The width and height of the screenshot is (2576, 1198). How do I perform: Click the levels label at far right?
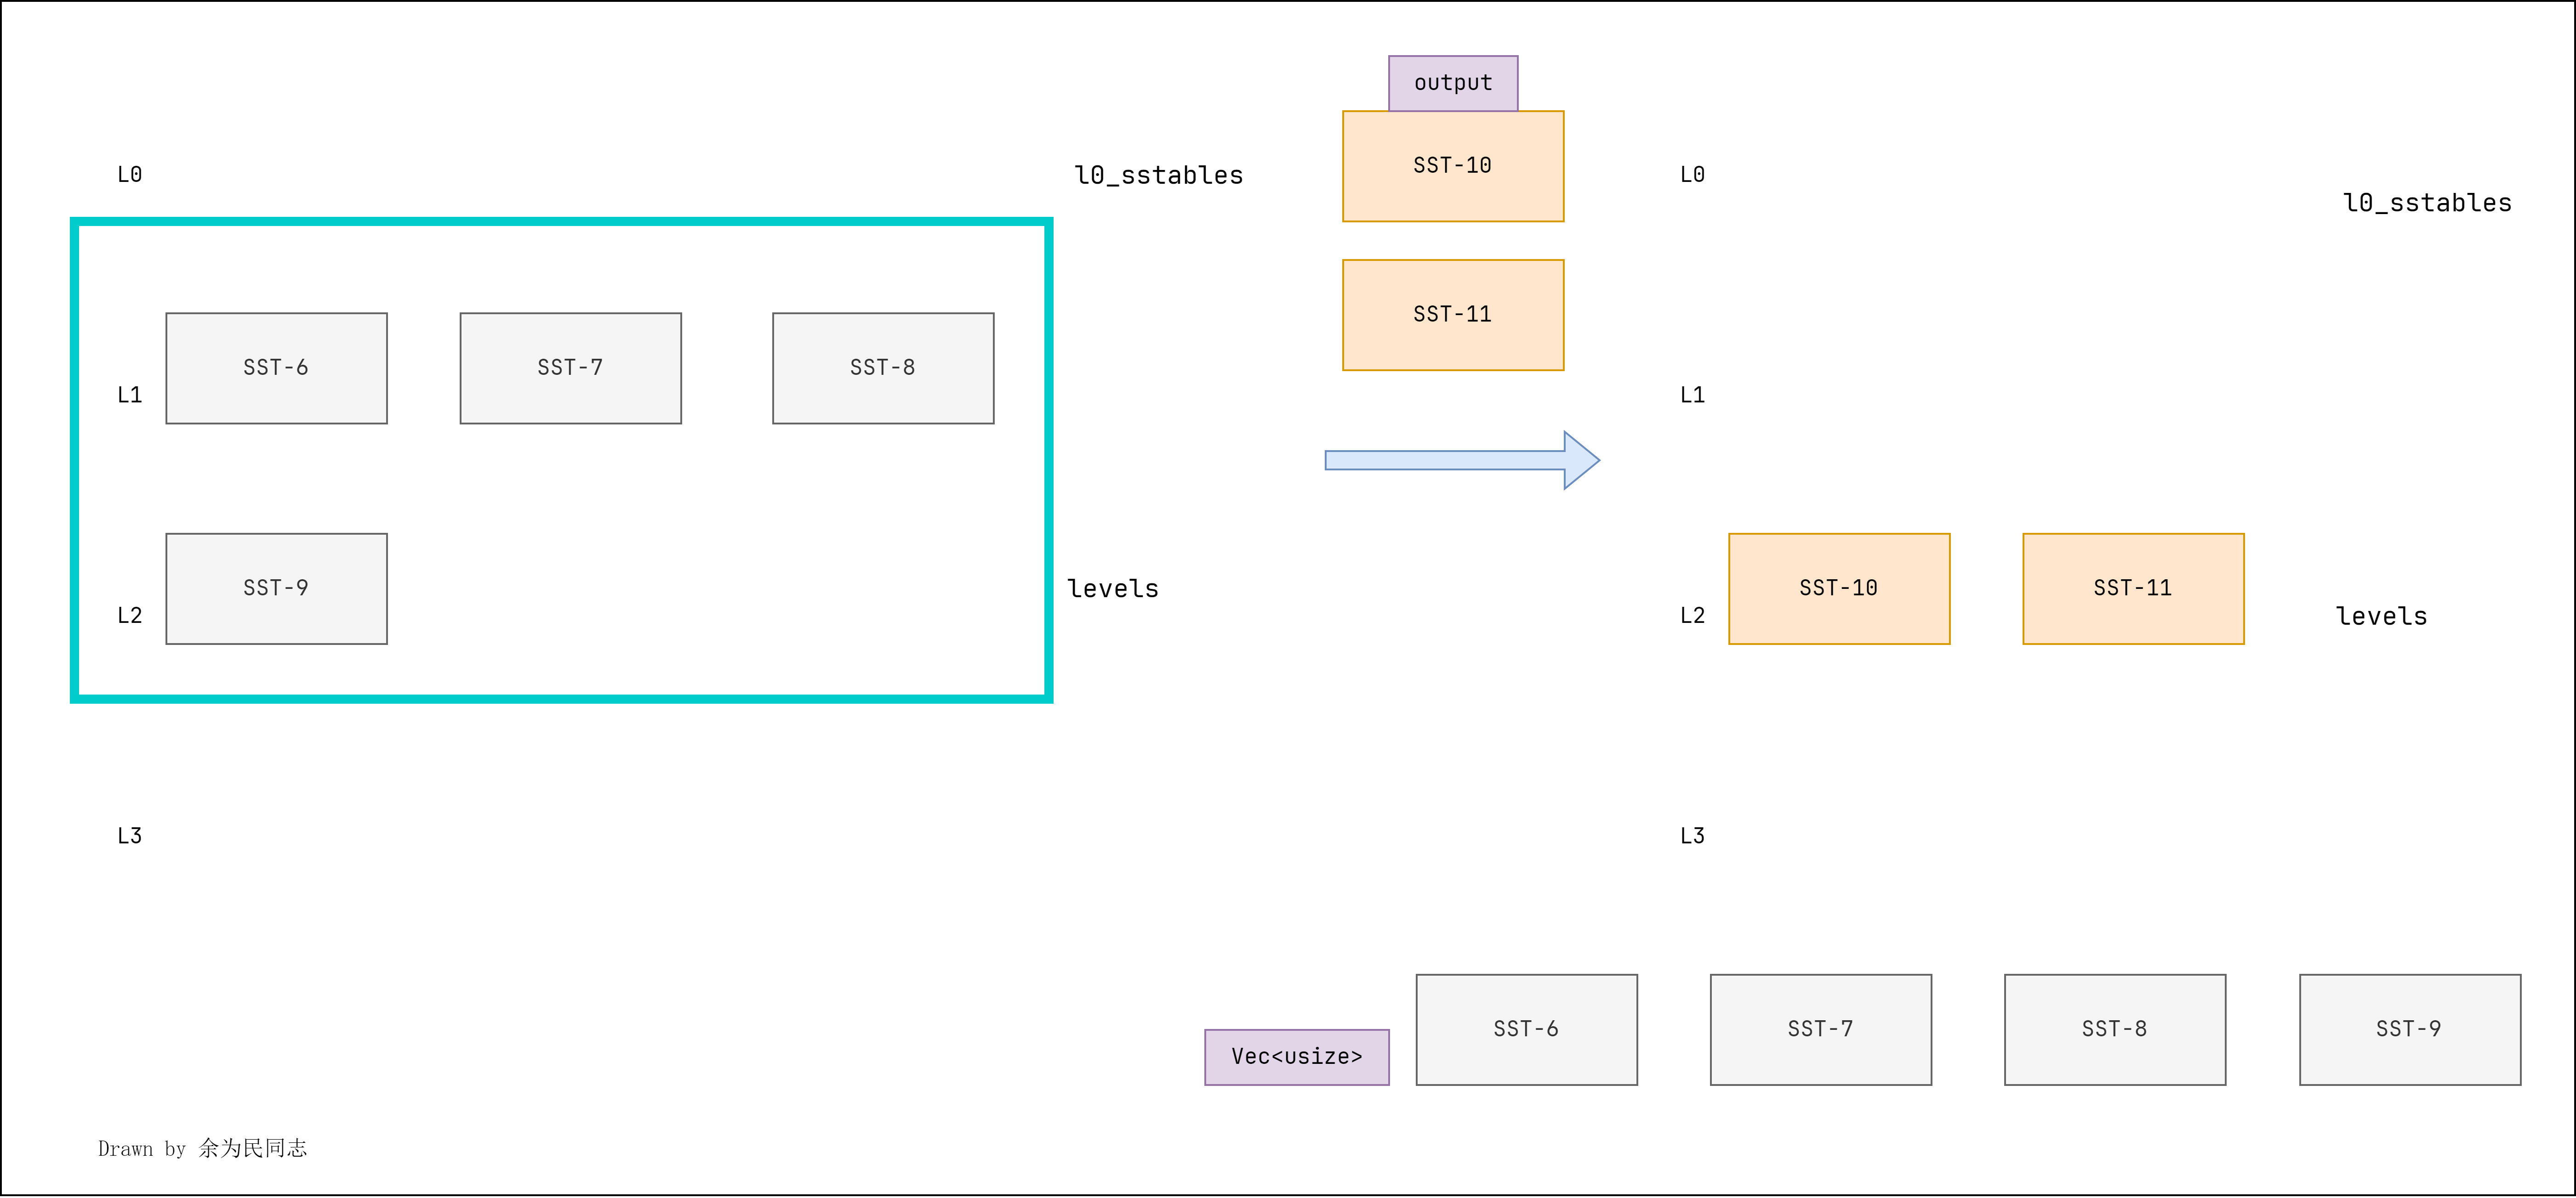(2381, 616)
